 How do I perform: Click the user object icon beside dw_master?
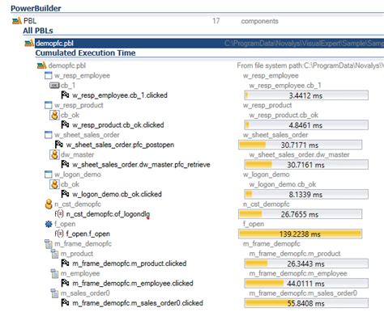(54, 154)
